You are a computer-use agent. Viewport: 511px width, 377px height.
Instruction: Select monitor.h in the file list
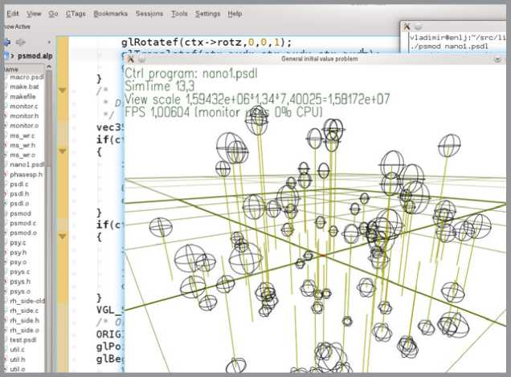24,116
